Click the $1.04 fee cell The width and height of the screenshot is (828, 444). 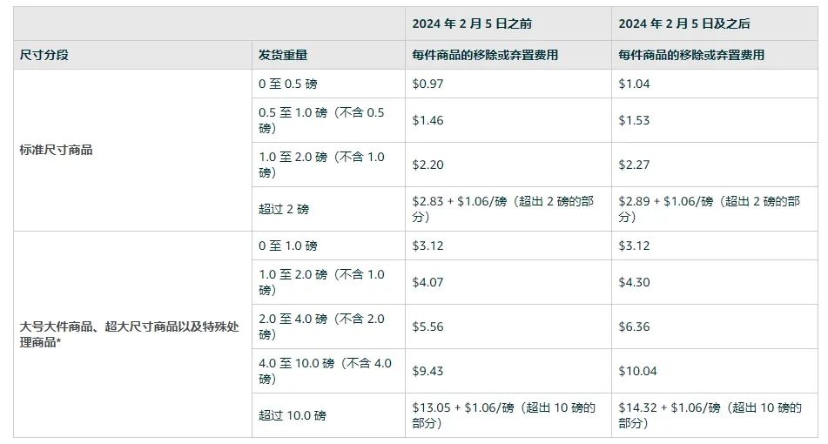pyautogui.click(x=635, y=84)
